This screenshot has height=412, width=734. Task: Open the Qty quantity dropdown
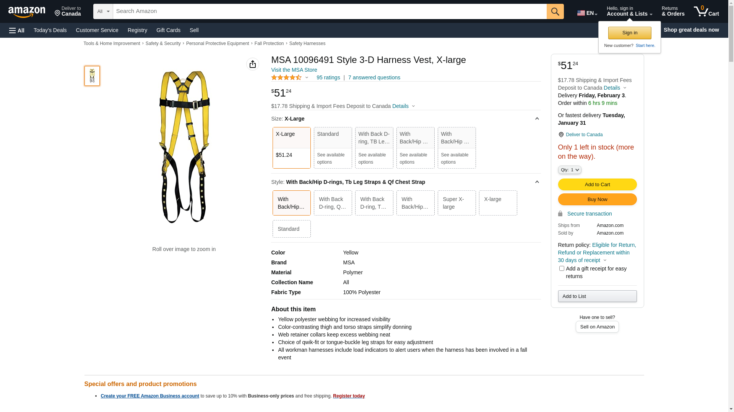point(570,170)
